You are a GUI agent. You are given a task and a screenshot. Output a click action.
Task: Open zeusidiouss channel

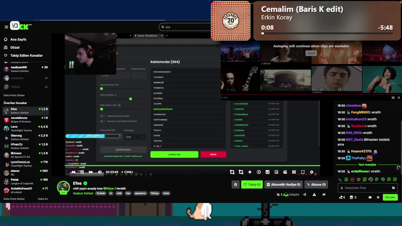pyautogui.click(x=26, y=120)
